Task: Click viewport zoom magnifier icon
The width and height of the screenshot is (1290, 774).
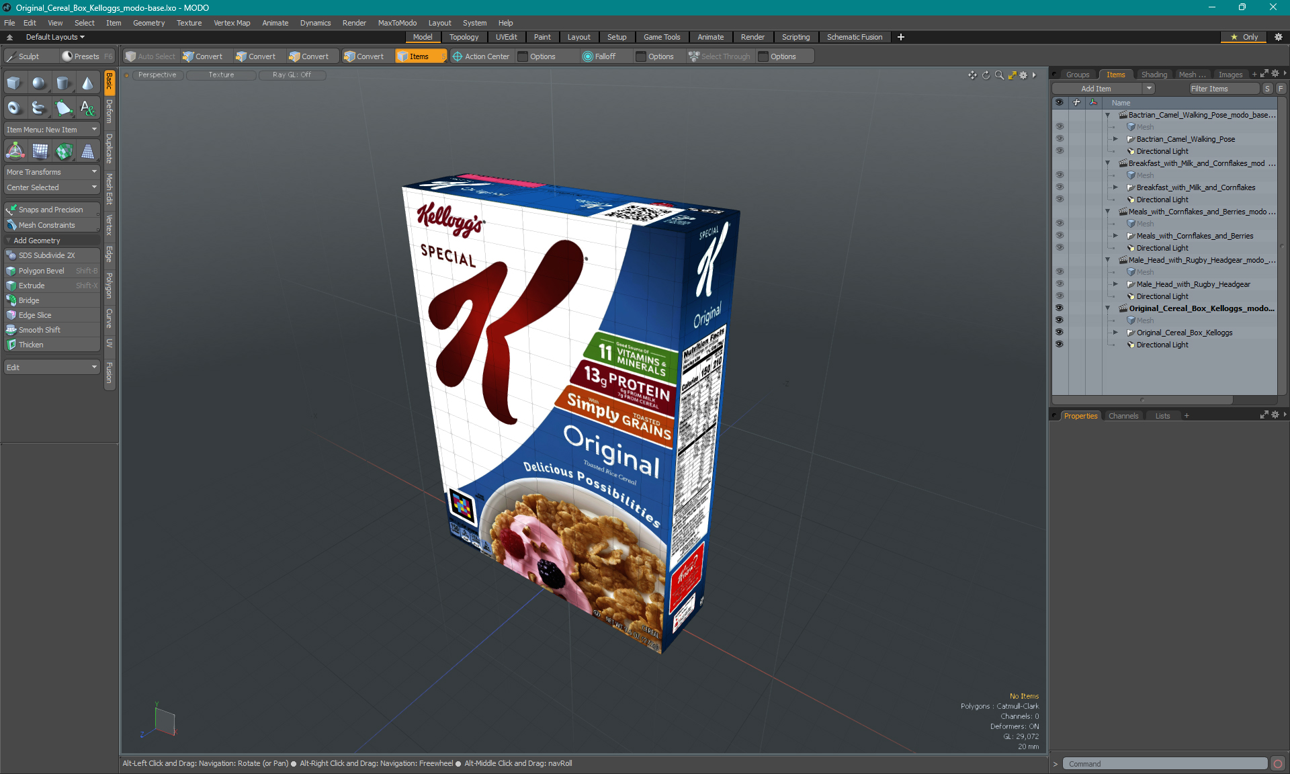Action: click(999, 75)
